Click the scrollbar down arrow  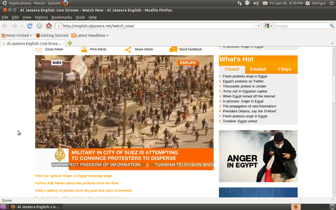point(334,195)
